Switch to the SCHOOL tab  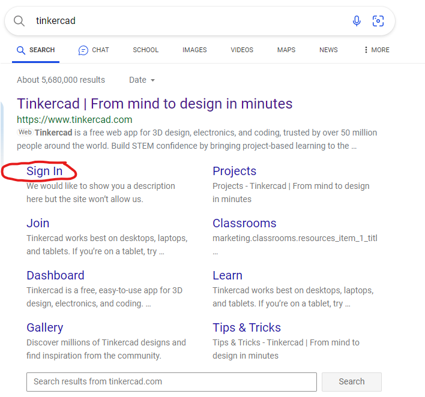(145, 50)
